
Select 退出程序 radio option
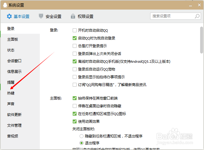[x=81, y=143]
